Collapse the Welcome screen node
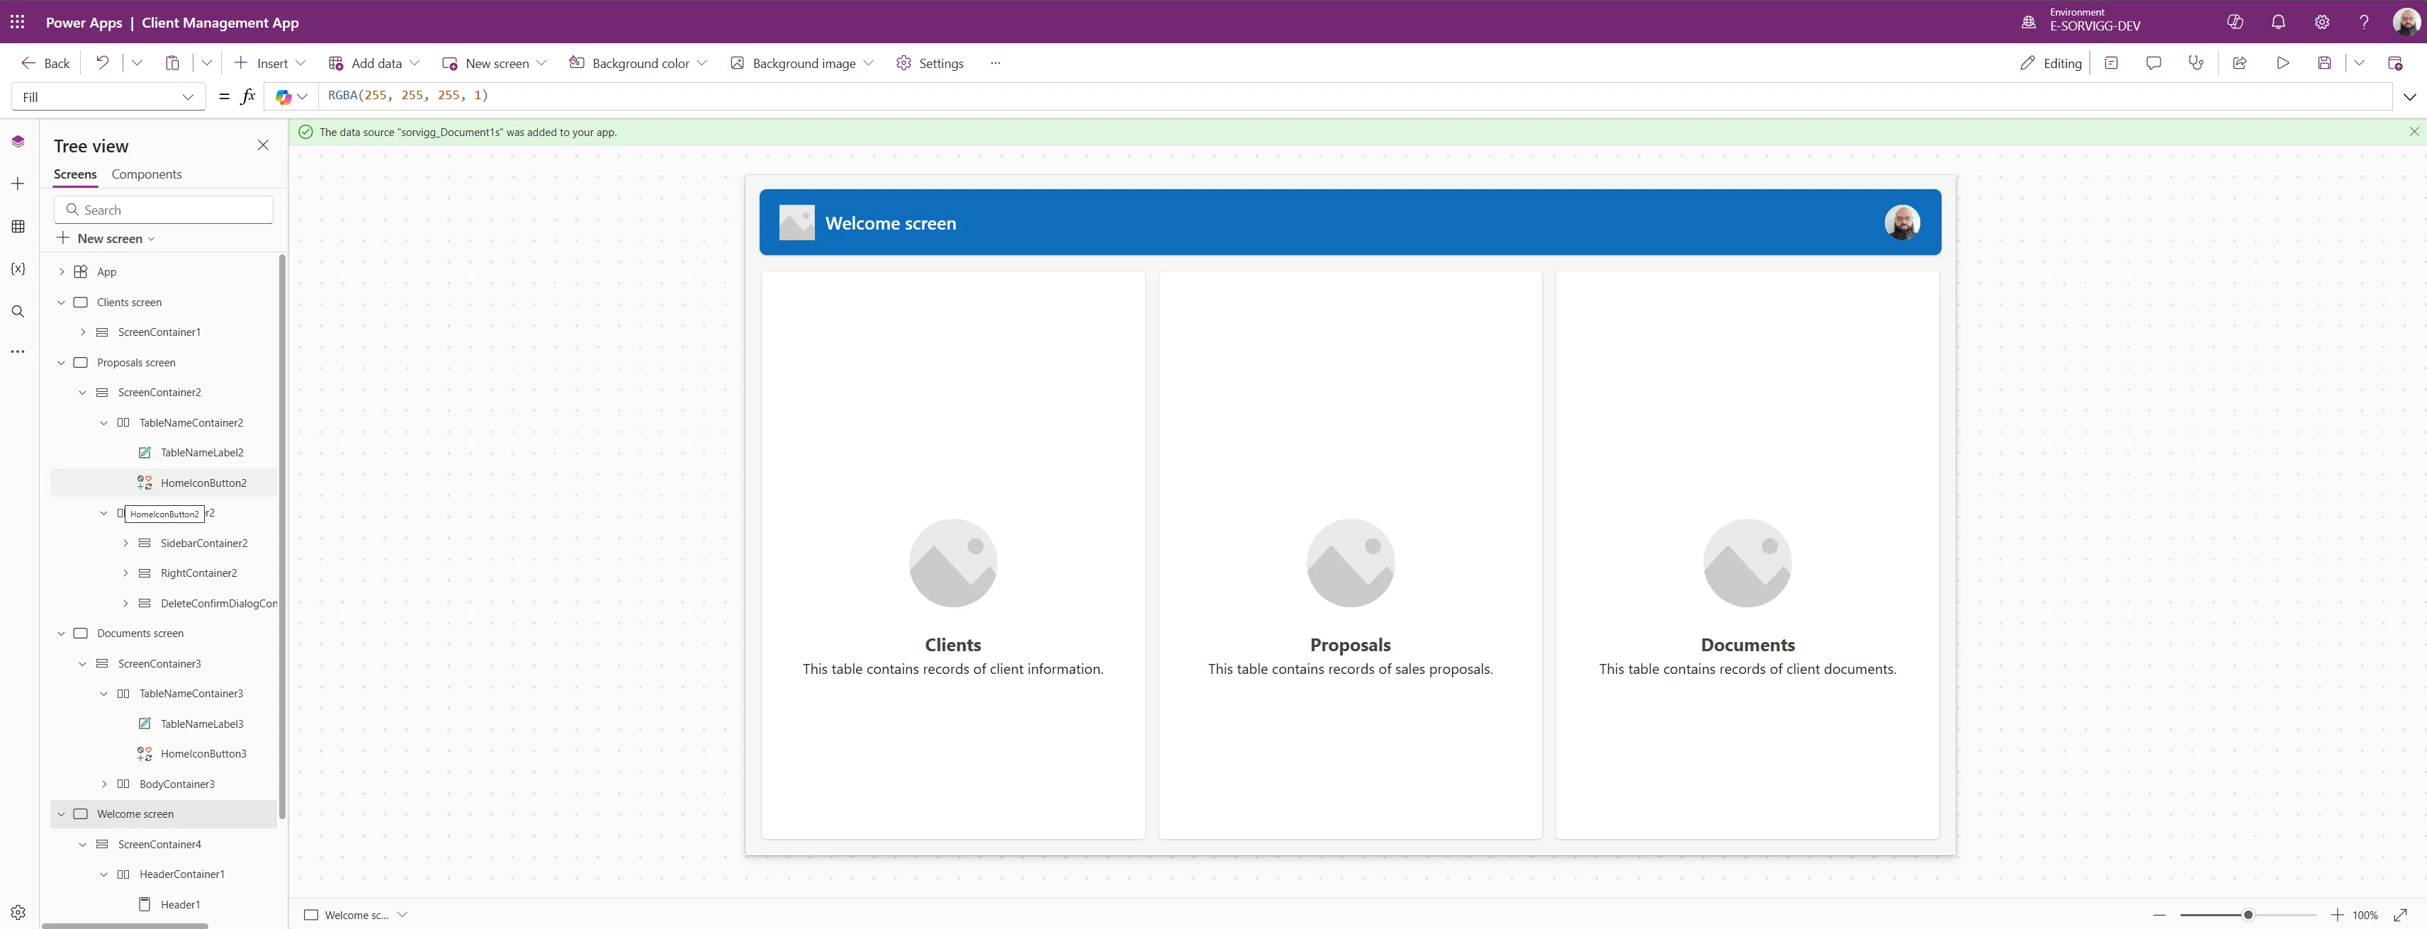The image size is (2427, 929). (x=61, y=814)
